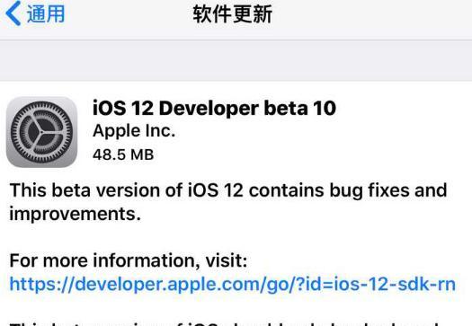Tap "This beta version of iOS 12" sentence
The image size is (472, 326).
126,190
